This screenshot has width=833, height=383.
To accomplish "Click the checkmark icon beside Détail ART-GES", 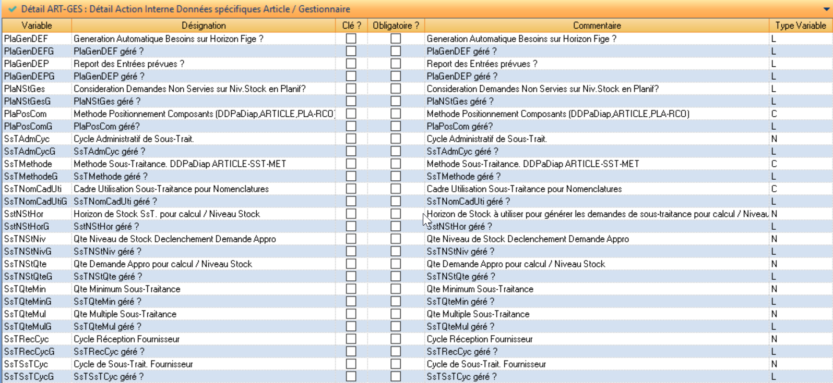I will pyautogui.click(x=13, y=9).
